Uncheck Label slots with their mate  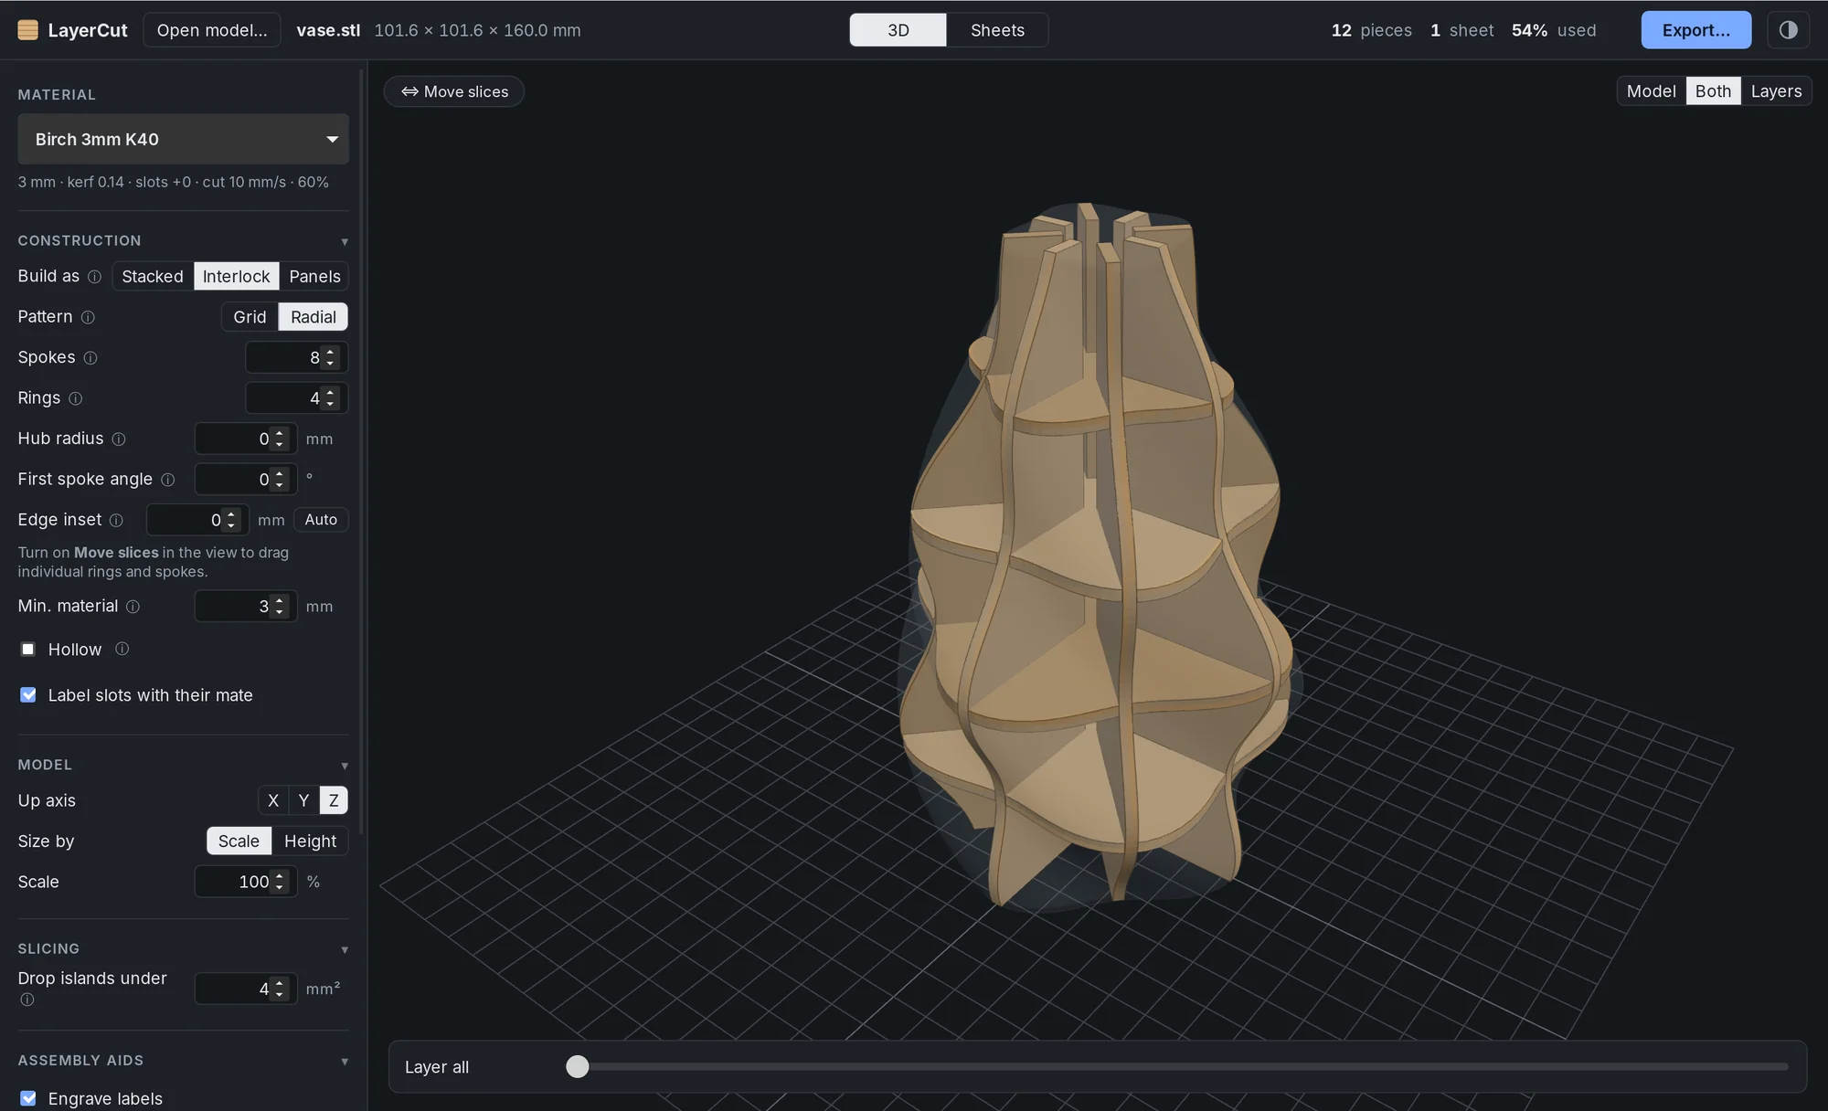tap(28, 695)
